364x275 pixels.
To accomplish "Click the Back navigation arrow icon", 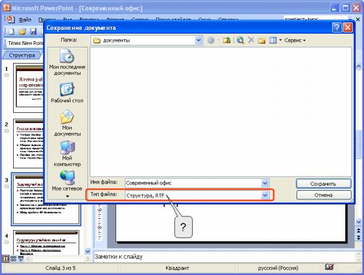I will tap(211, 41).
